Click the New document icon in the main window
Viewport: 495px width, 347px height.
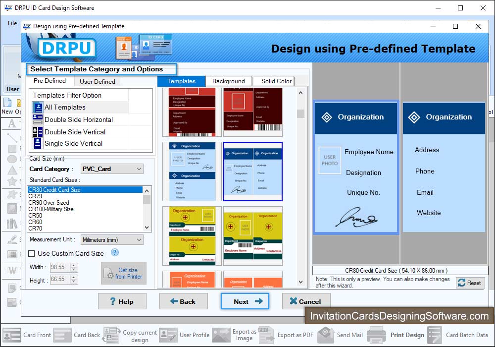[7, 103]
